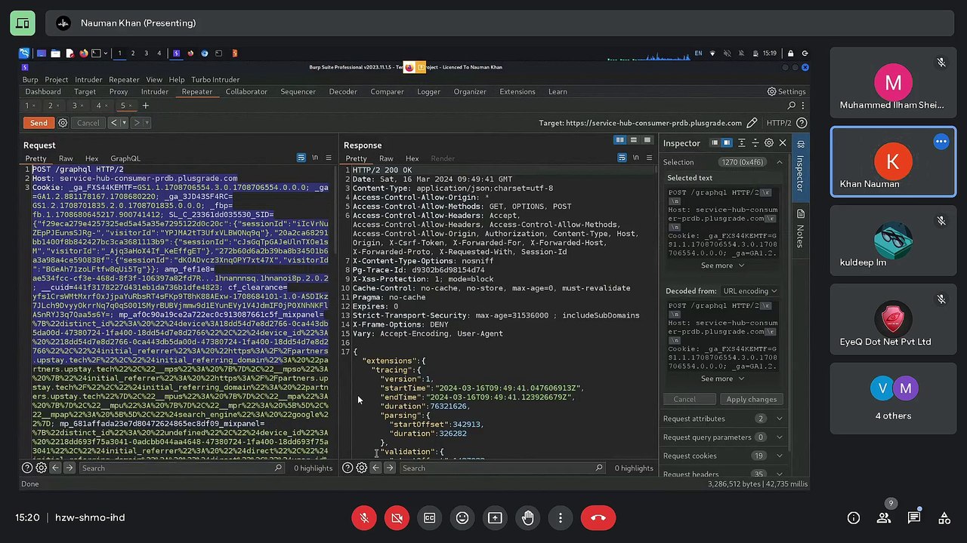The height and width of the screenshot is (543, 967).
Task: Add a new Repeater tab
Action: [x=145, y=106]
